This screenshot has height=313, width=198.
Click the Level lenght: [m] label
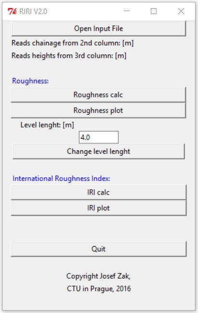pos(47,125)
